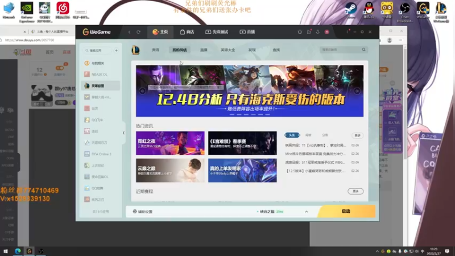Screen dimensions: 455x256
Task: Select QQ飞车 in the game list
Action: (101, 120)
